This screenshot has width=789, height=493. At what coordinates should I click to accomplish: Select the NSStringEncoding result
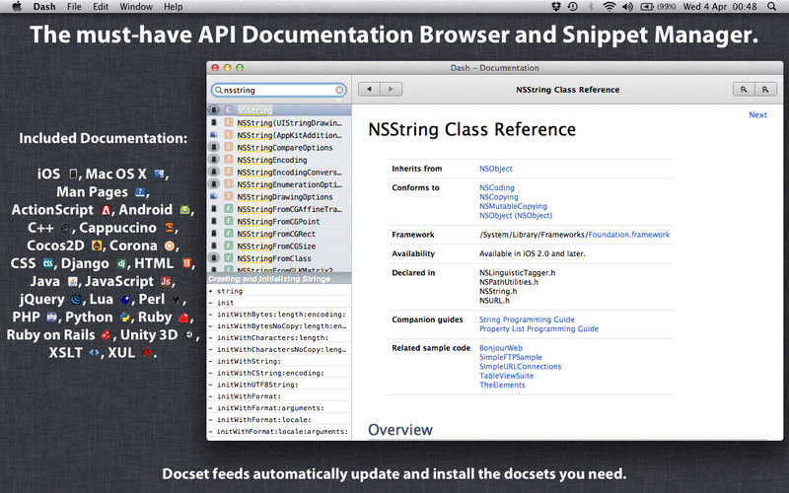279,160
